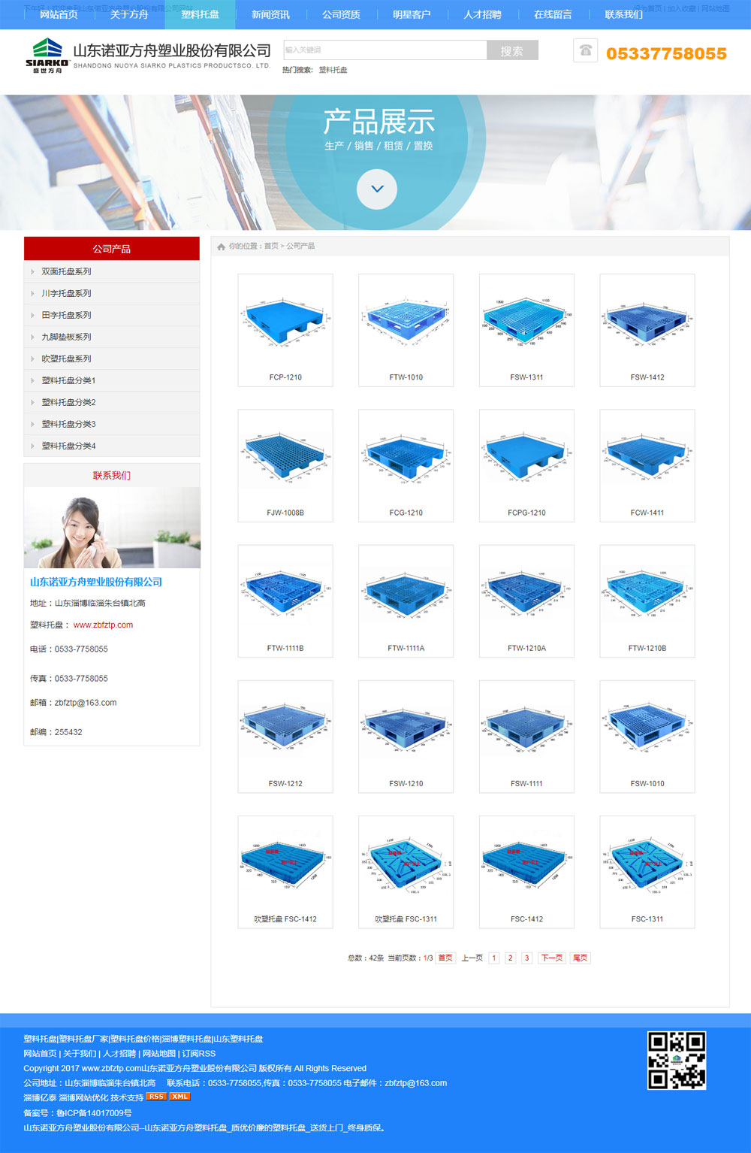Open the XML badge in footer
Screen dimensions: 751x1153
tap(179, 1097)
